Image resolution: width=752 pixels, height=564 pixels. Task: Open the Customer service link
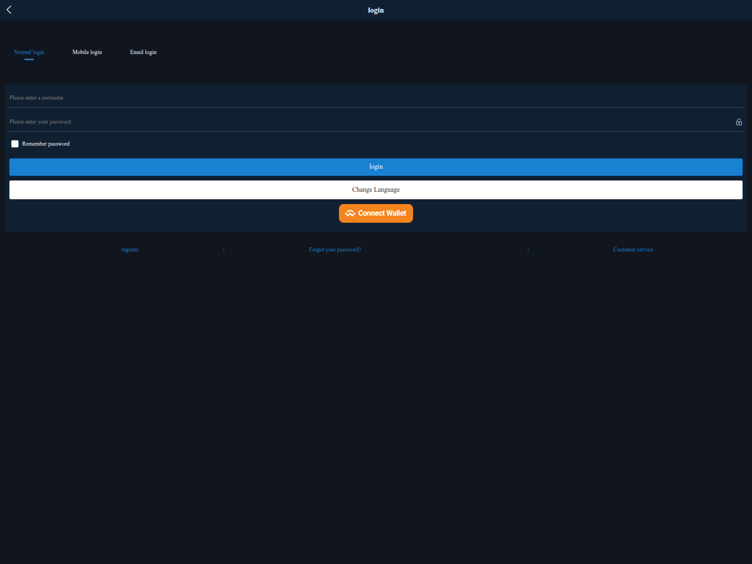click(x=633, y=250)
